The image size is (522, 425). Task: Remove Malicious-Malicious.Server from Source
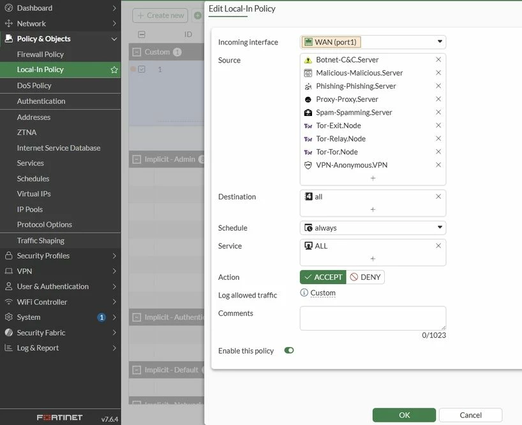point(438,73)
